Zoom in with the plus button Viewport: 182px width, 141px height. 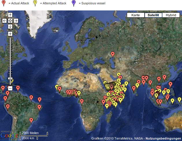[10, 34]
